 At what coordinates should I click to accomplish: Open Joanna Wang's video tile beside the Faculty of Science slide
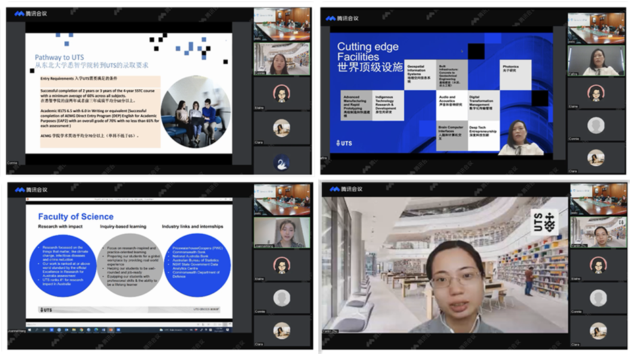[281, 232]
